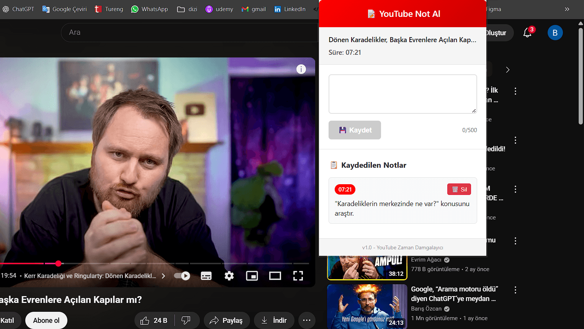Open the LinkedIn bookmark
This screenshot has width=584, height=329.
290,9
